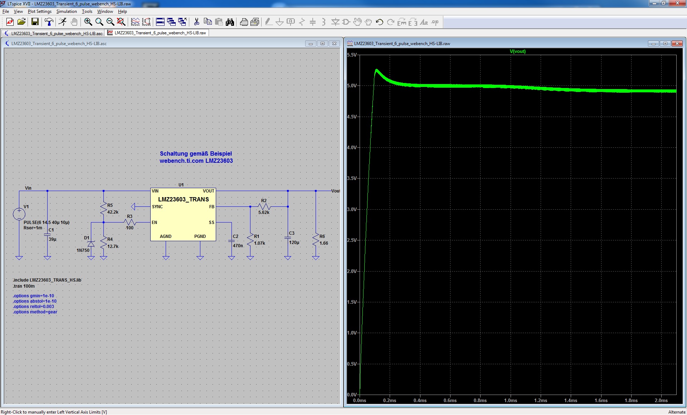Close all windows toolbar icon
This screenshot has height=415, width=687.
pyautogui.click(x=182, y=22)
